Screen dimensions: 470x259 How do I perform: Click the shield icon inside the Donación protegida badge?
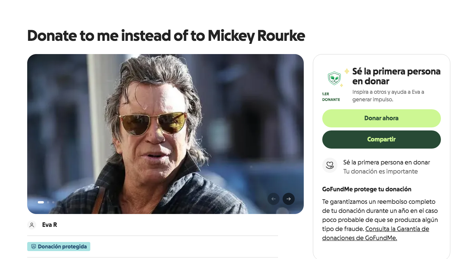click(x=33, y=246)
